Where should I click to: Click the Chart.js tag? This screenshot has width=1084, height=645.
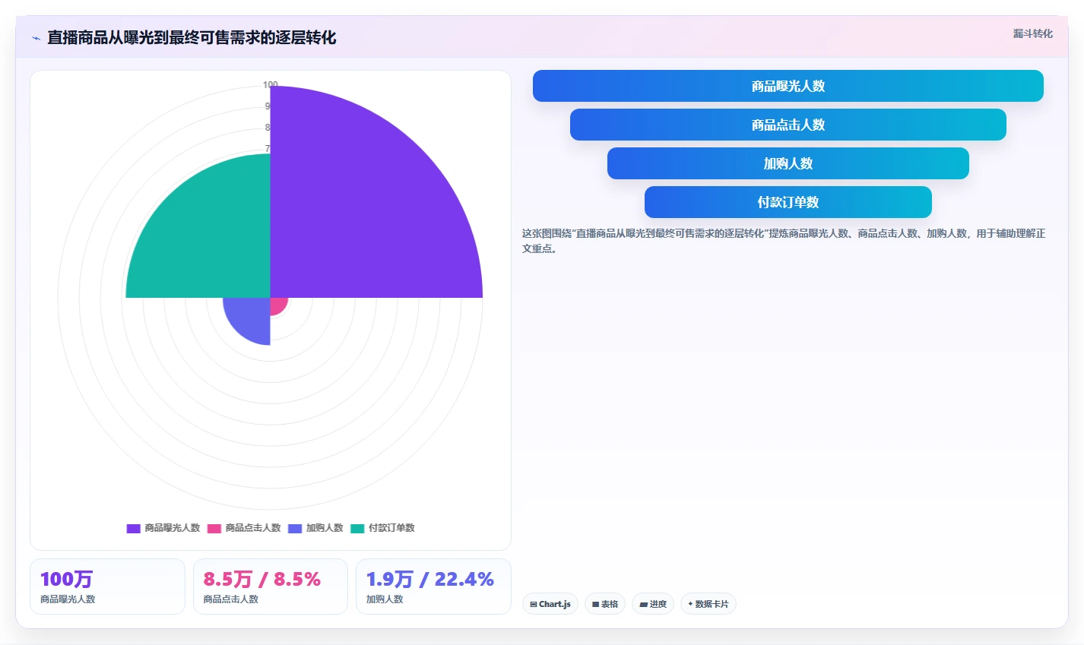(x=550, y=604)
